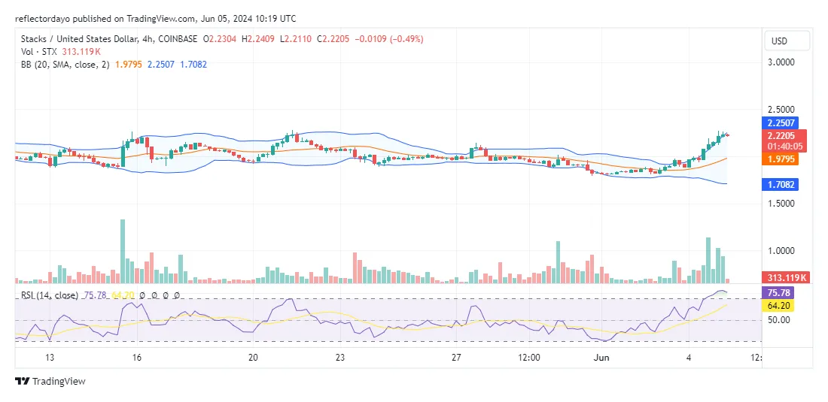Open the USD currency selector
Viewport: 828px width, 402px height.
point(787,41)
